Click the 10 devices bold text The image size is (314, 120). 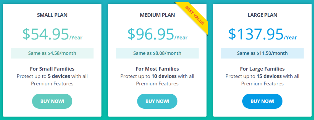[164, 76]
